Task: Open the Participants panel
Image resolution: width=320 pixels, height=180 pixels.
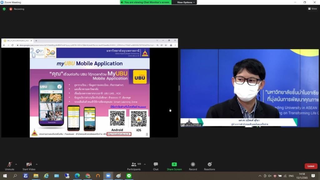Action: (134, 166)
